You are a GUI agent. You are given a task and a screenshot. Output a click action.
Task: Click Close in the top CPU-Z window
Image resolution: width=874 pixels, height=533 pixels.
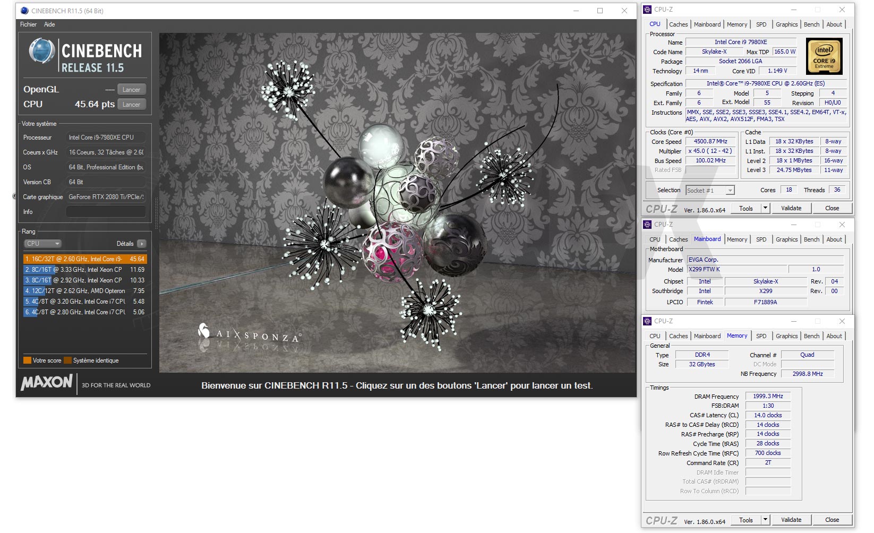(x=832, y=209)
